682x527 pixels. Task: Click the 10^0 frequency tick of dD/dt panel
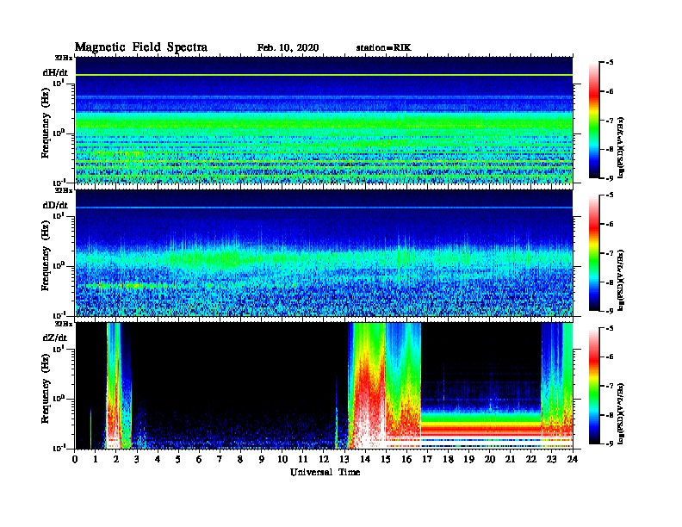(59, 265)
